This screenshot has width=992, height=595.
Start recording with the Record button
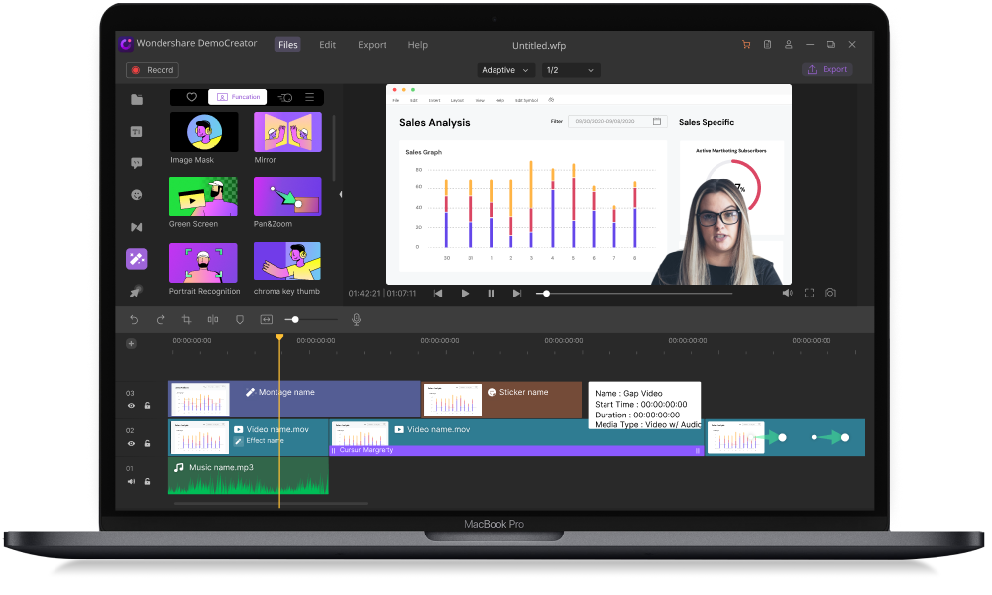click(x=153, y=70)
